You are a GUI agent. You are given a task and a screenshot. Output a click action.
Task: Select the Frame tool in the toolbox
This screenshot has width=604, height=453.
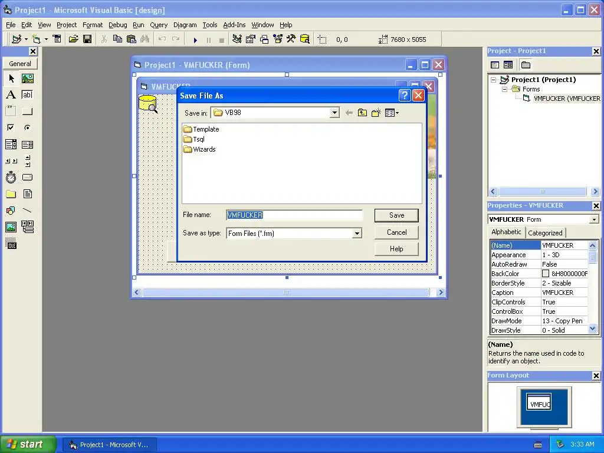point(11,111)
